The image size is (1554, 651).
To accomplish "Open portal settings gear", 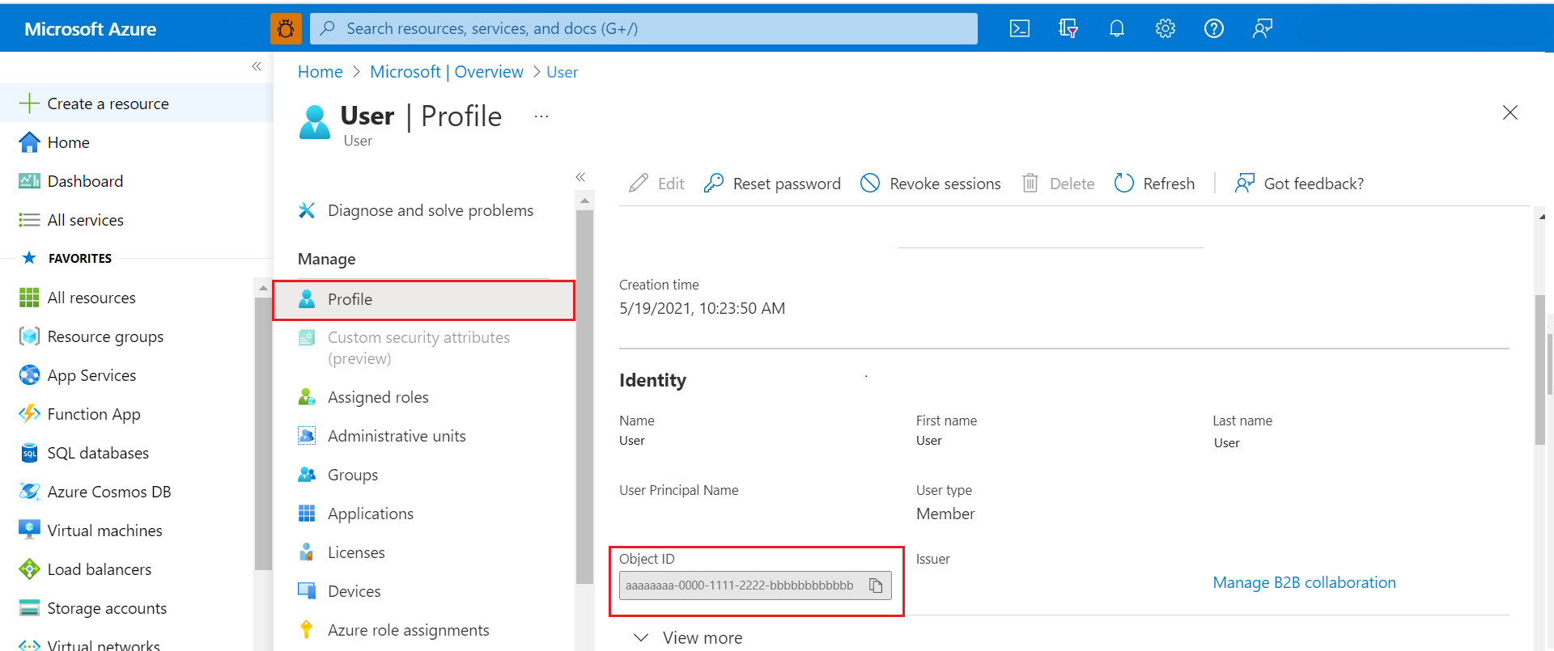I will (1165, 29).
